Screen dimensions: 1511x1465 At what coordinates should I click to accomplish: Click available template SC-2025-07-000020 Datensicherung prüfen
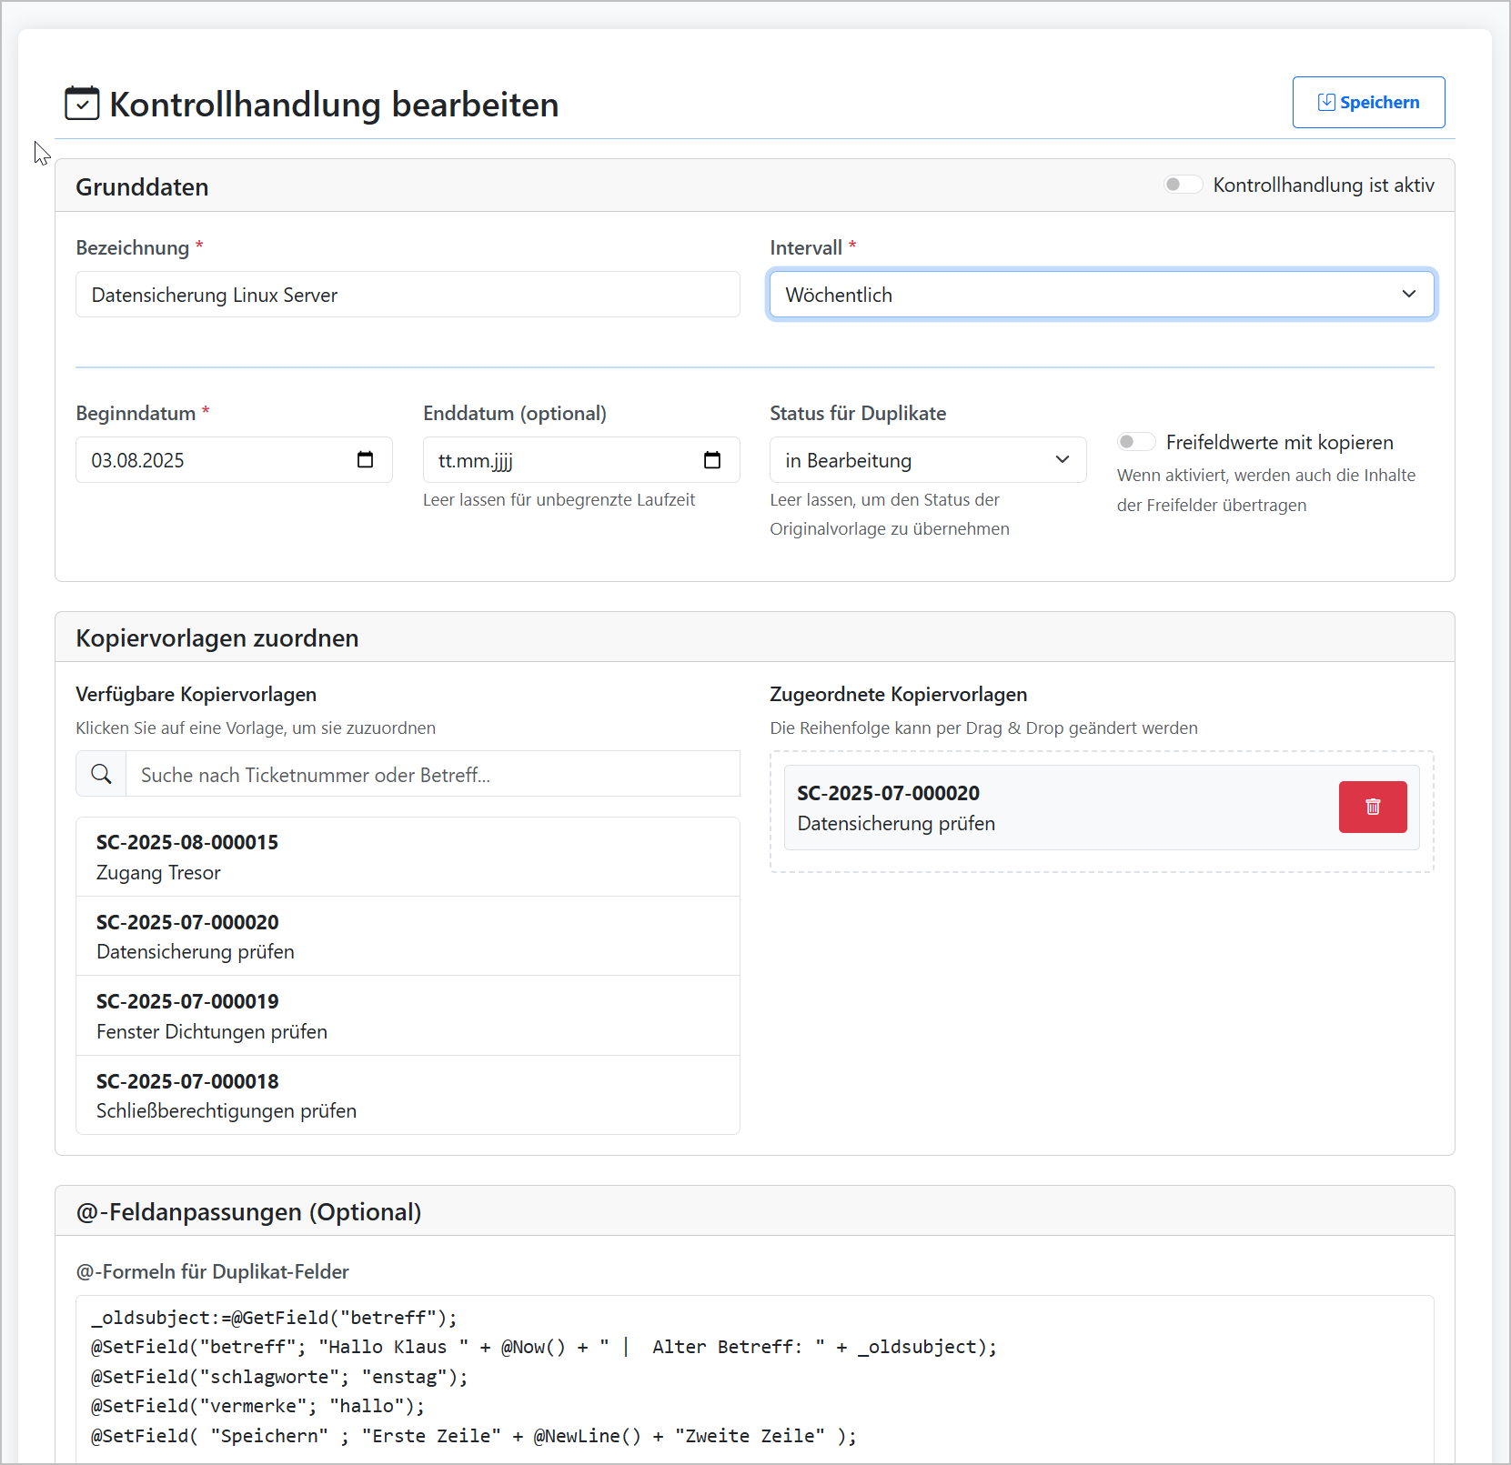tap(408, 936)
